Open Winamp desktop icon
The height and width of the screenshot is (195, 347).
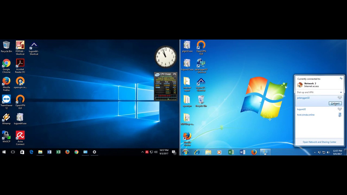6,119
